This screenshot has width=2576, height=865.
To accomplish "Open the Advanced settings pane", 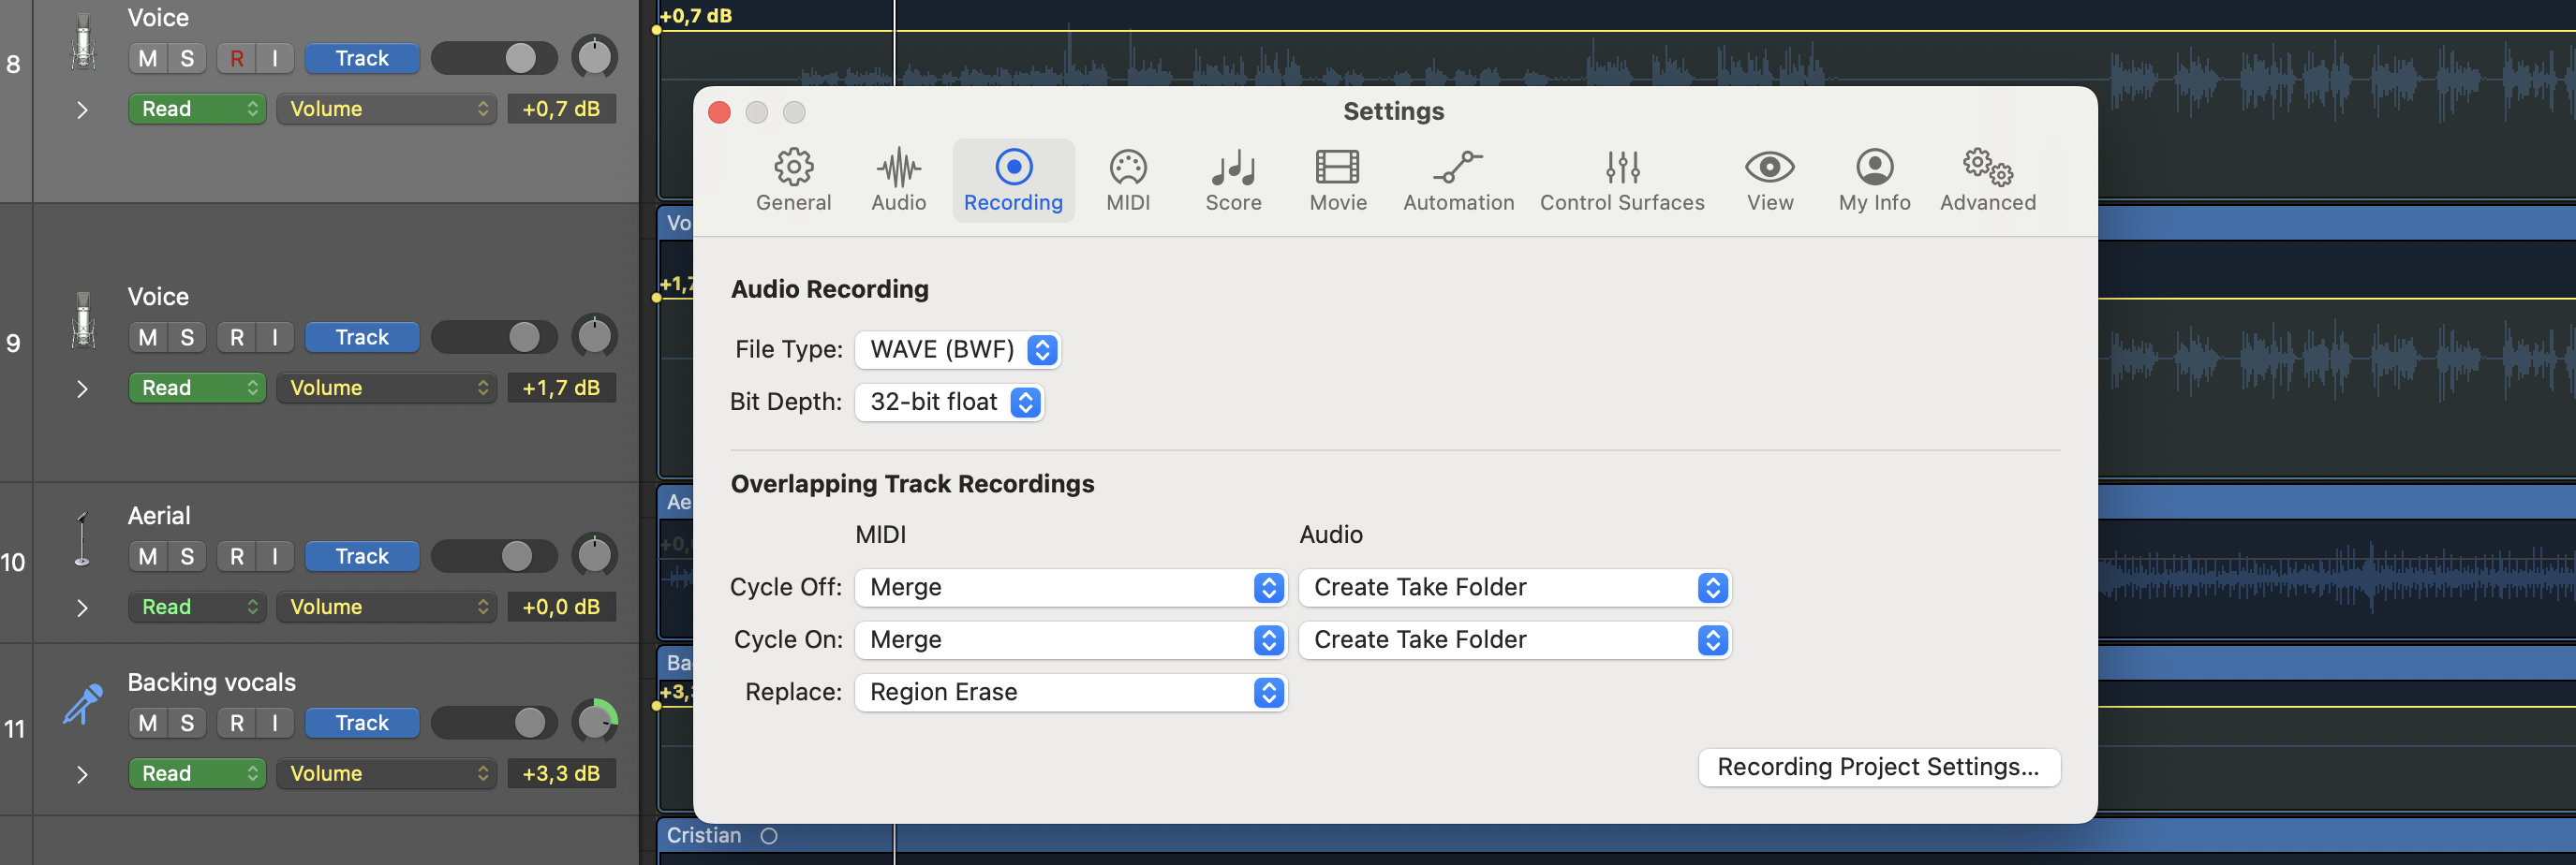I will [1988, 181].
